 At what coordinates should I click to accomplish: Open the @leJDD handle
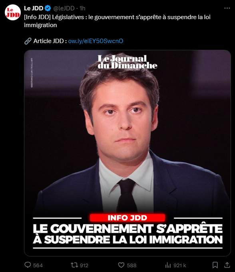tap(64, 8)
